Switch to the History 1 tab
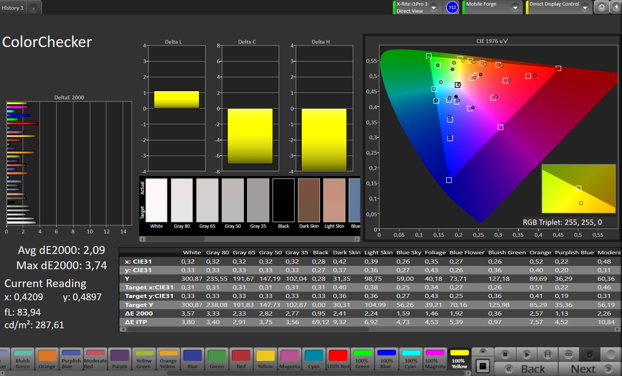Screen dimensions: 622x376 click(13, 8)
